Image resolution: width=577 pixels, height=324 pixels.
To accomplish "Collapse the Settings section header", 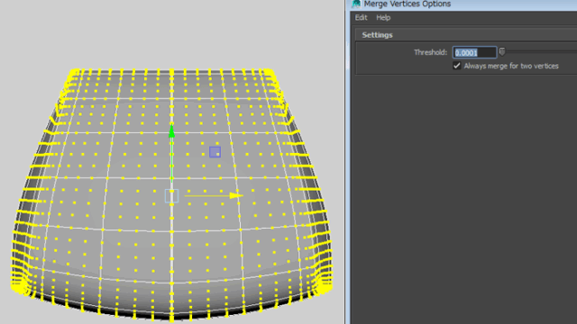I will tap(465, 35).
